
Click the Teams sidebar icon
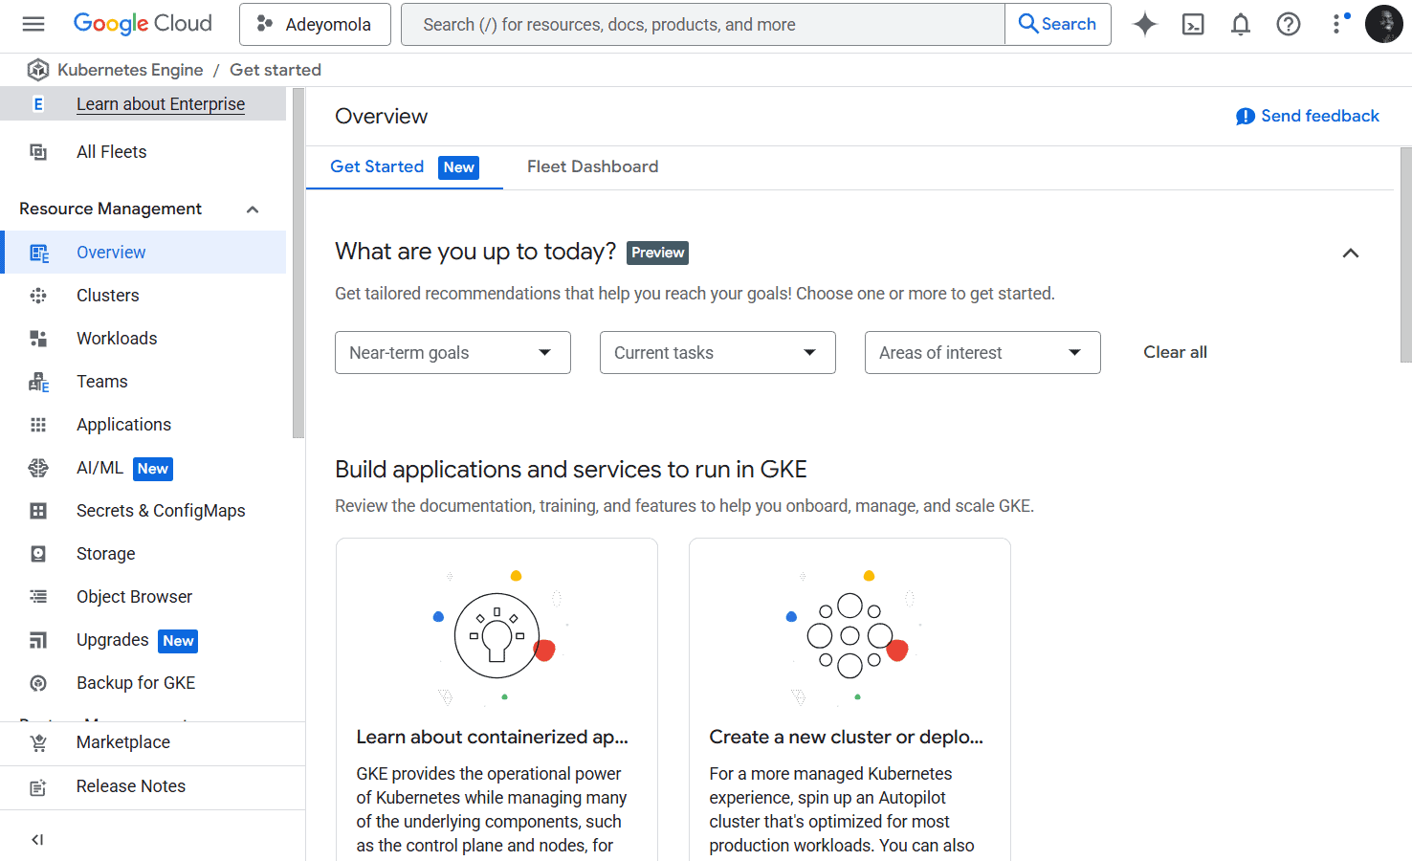point(38,382)
